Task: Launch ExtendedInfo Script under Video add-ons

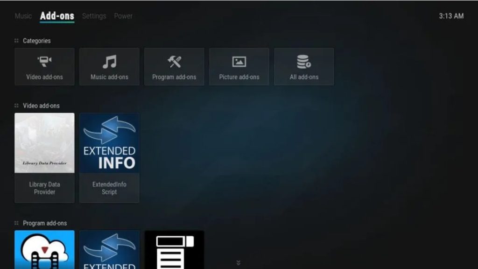Action: [x=109, y=158]
